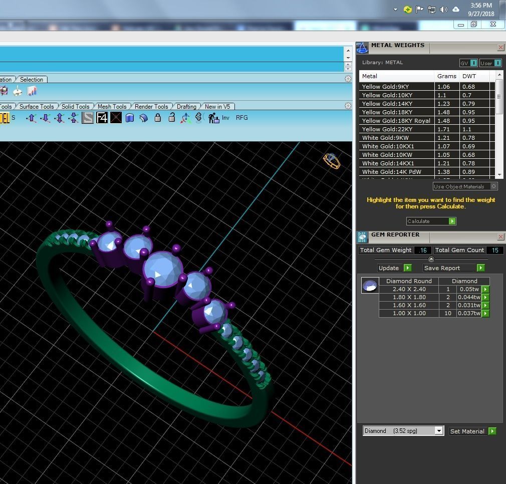506x484 pixels.
Task: Click the gumball axis arrows icon
Action: pyautogui.click(x=186, y=118)
